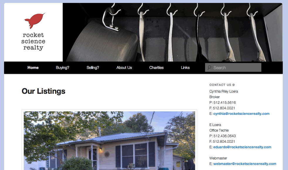
Task: Click the CONTACT US @ heading
Action: pos(222,85)
